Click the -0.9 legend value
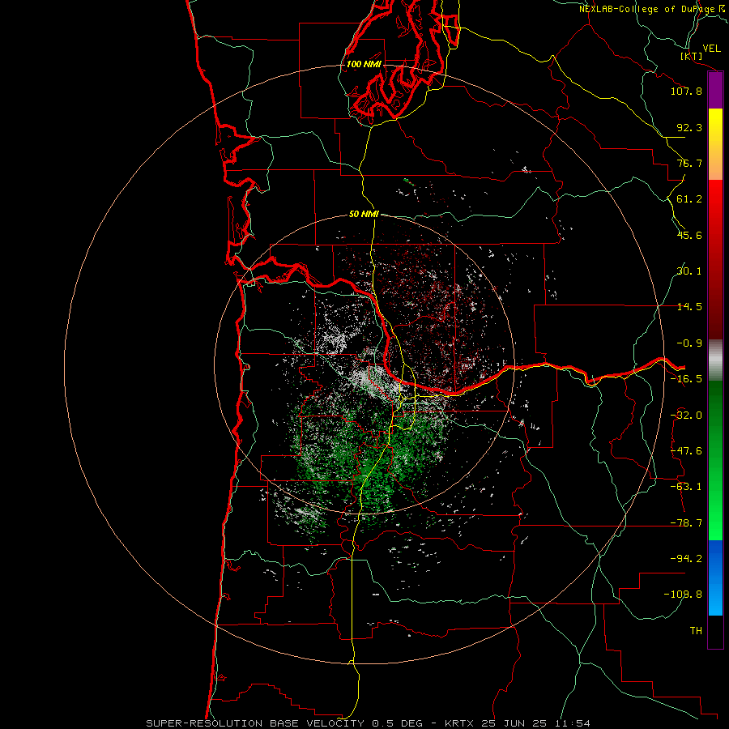The height and width of the screenshot is (729, 729). [x=689, y=343]
